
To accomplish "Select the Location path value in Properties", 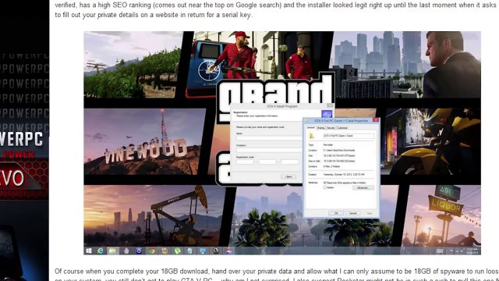I will tap(339, 150).
